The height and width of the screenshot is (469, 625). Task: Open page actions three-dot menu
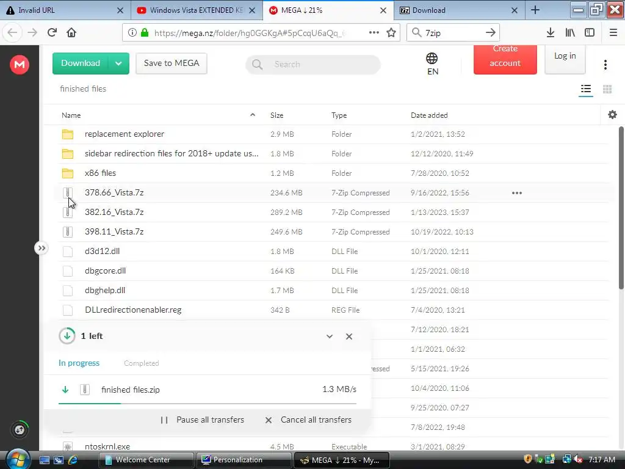(374, 33)
